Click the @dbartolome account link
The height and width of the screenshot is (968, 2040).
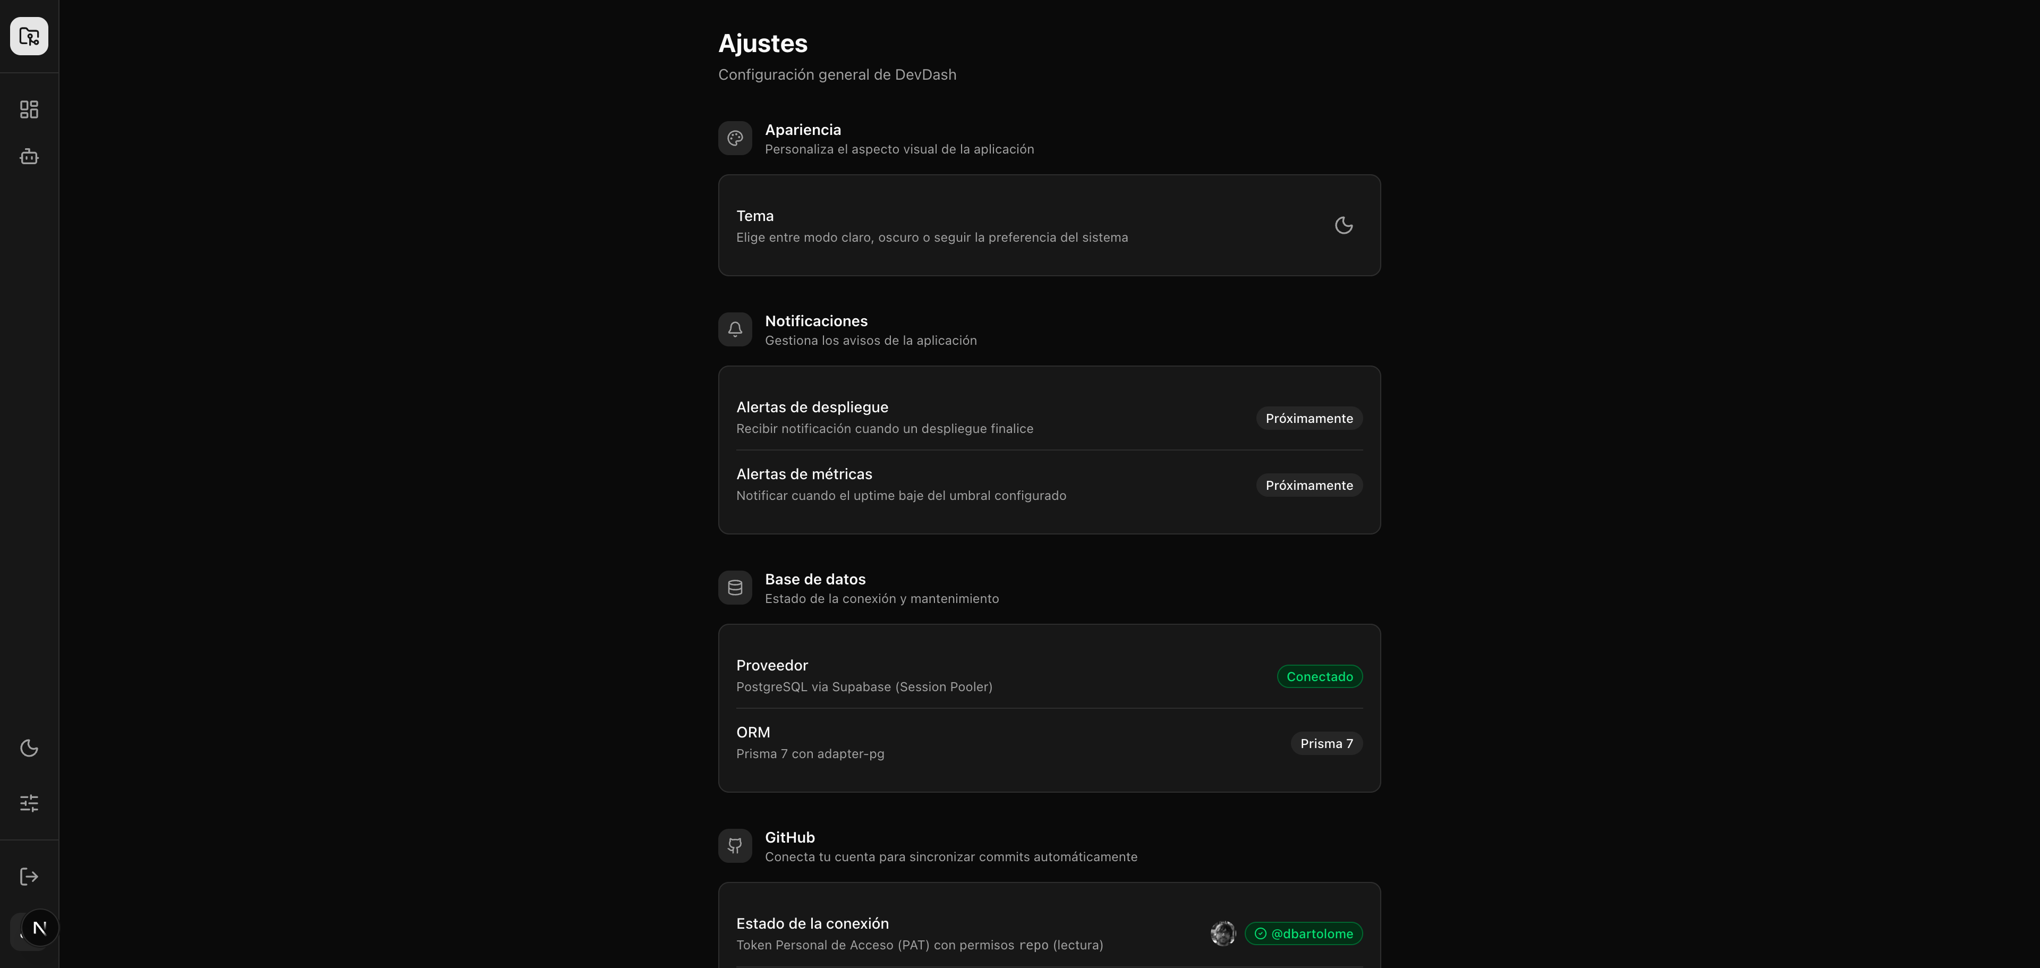(1304, 933)
